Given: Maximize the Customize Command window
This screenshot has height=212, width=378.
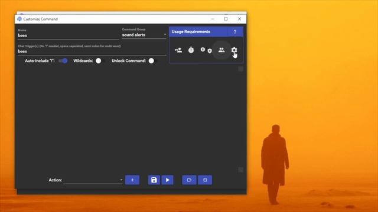Looking at the screenshot, I should [226, 19].
